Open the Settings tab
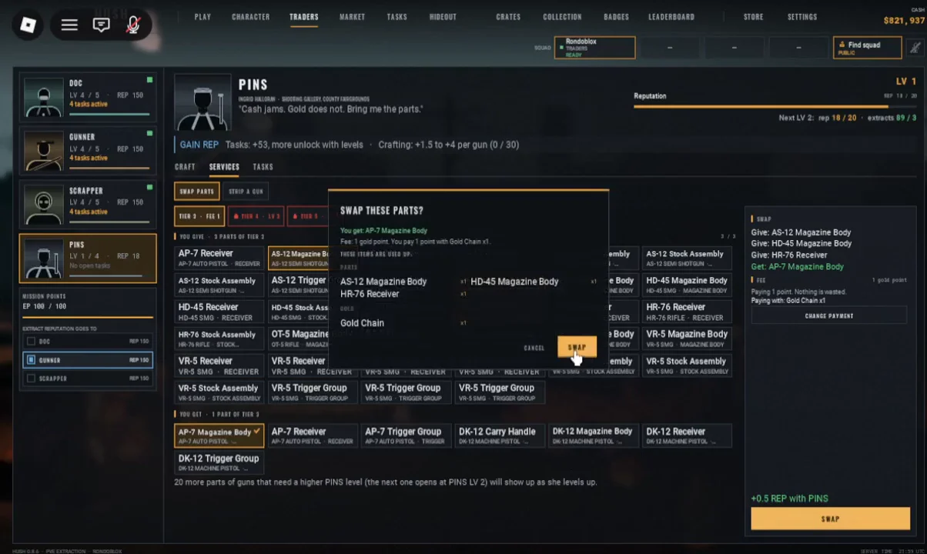This screenshot has height=554, width=927. [x=802, y=17]
